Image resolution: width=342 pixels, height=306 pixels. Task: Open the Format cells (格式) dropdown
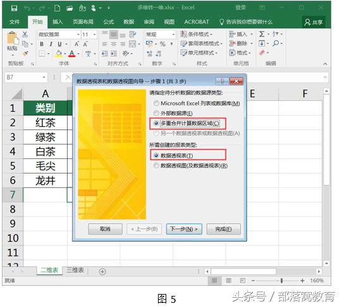click(x=240, y=52)
